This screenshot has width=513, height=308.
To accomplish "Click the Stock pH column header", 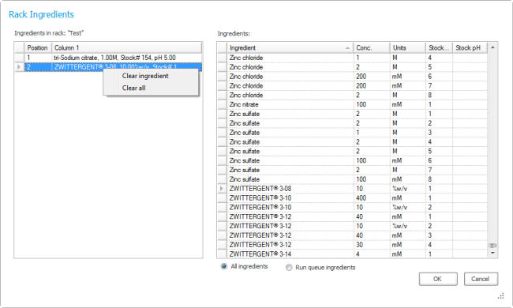I will (x=470, y=48).
